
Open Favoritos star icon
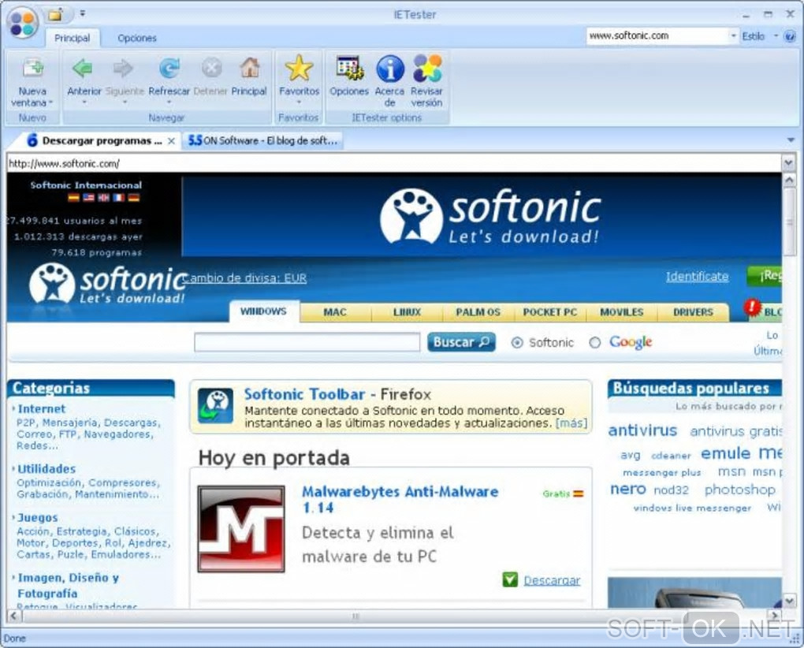click(299, 68)
